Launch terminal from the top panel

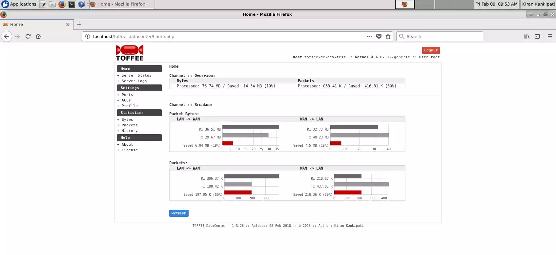(72, 4)
